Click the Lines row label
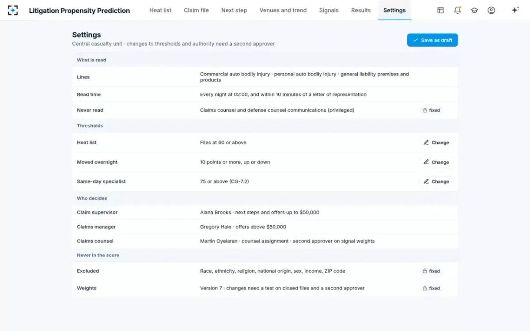The image size is (530, 331). tap(83, 77)
